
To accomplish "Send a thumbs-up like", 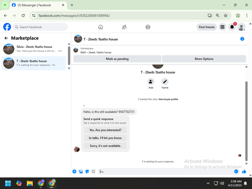I will [x=244, y=171].
